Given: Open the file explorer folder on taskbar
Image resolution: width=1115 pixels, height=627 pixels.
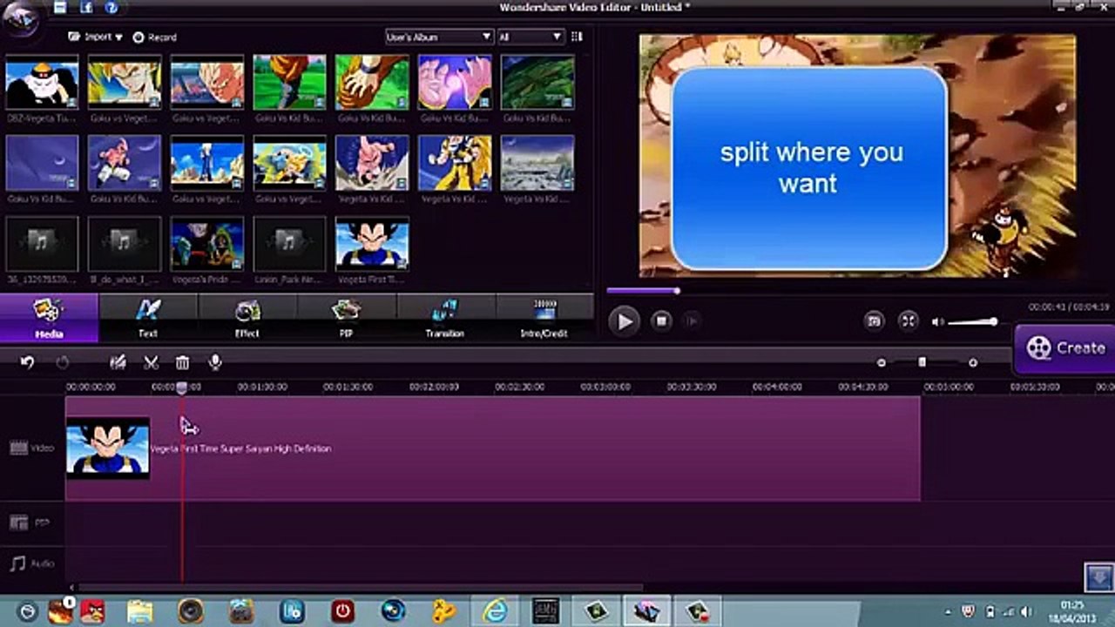Looking at the screenshot, I should click(x=139, y=610).
